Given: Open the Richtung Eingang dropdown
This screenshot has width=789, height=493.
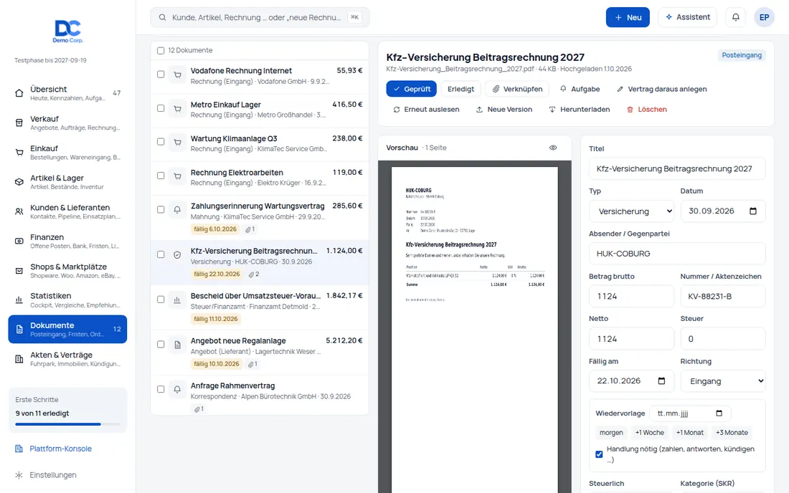Looking at the screenshot, I should pos(723,381).
